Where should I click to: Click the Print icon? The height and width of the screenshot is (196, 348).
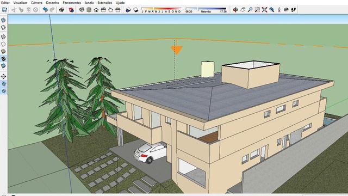pos(61,10)
